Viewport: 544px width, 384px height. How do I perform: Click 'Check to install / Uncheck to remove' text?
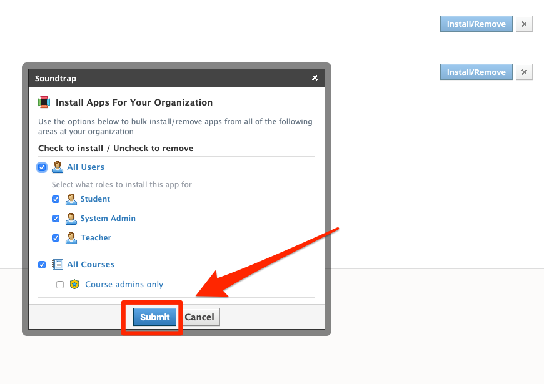(116, 149)
